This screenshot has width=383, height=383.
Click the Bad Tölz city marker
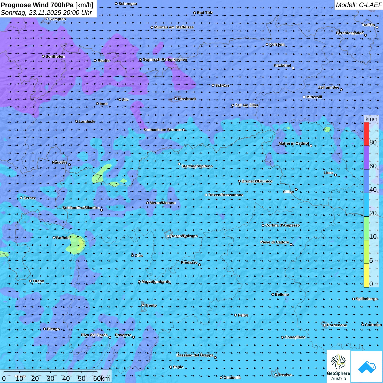click(195, 13)
